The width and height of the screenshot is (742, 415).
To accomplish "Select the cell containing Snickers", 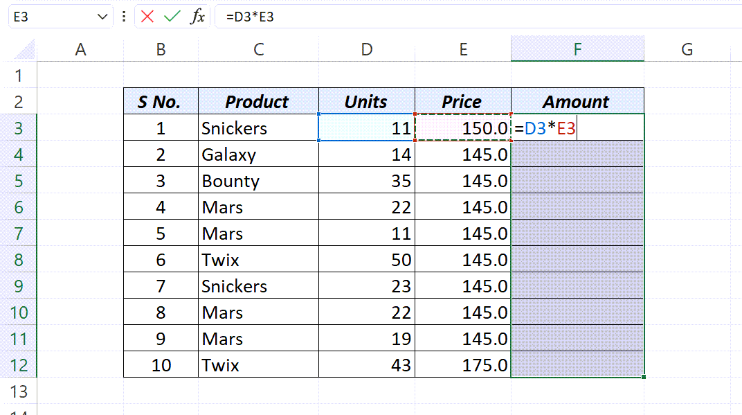I will tap(258, 128).
